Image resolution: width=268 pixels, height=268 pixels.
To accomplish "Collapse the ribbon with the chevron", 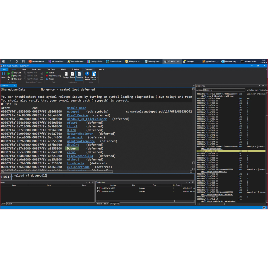I will [266, 69].
